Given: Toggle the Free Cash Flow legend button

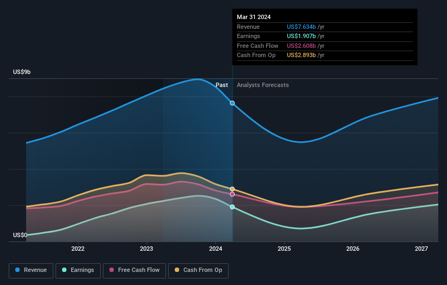Looking at the screenshot, I should tap(134, 270).
